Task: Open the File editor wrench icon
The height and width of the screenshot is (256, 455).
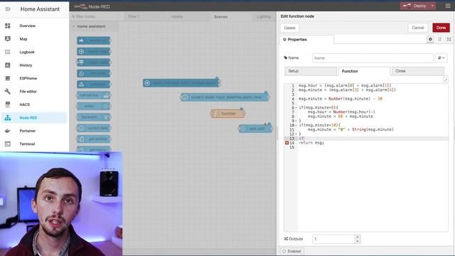Action: [8, 91]
